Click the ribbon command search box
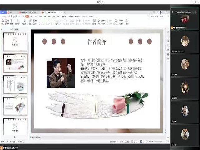The width and height of the screenshot is (200, 150). click(87, 17)
